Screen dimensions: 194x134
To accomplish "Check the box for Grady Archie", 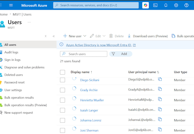I will click(62, 90).
